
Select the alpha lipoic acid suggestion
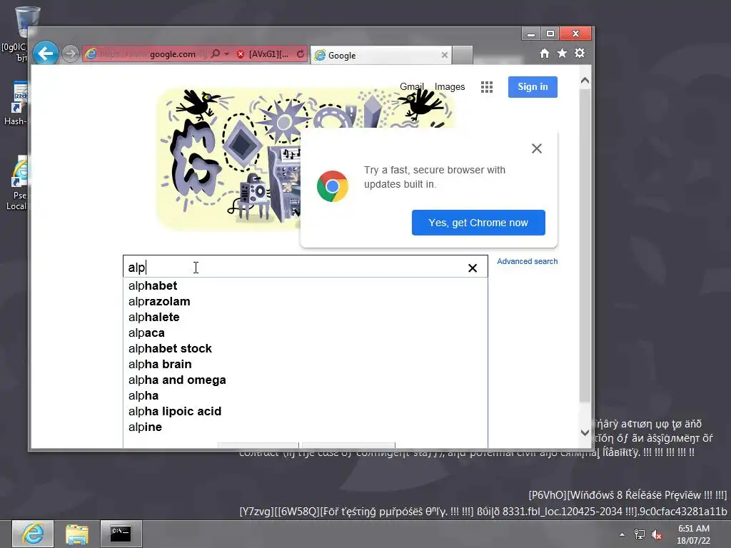tap(305, 412)
